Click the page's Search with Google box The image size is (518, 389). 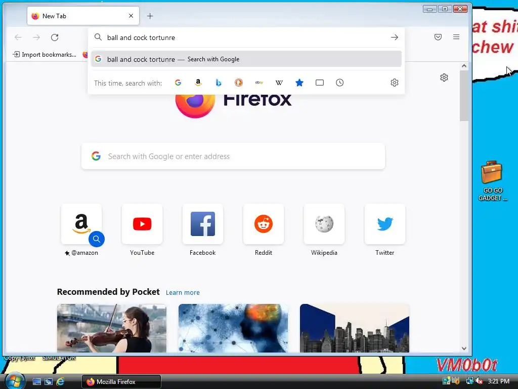point(233,156)
